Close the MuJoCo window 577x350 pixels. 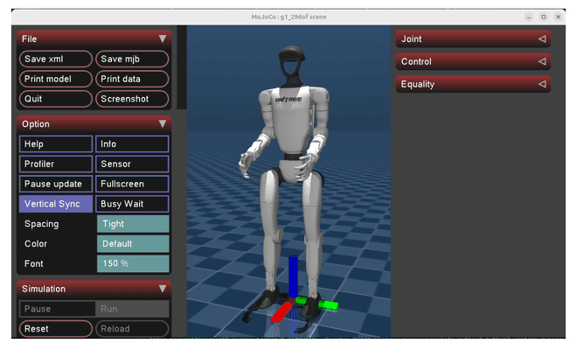pyautogui.click(x=559, y=17)
